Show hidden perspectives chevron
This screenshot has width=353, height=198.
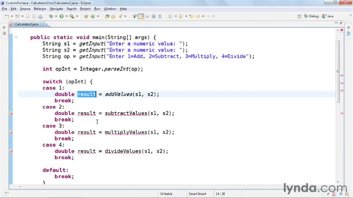(x=350, y=15)
